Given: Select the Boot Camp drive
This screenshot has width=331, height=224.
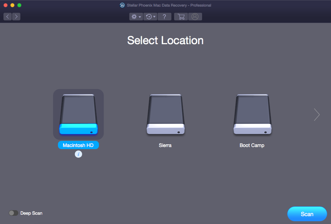Looking at the screenshot, I should tap(252, 114).
